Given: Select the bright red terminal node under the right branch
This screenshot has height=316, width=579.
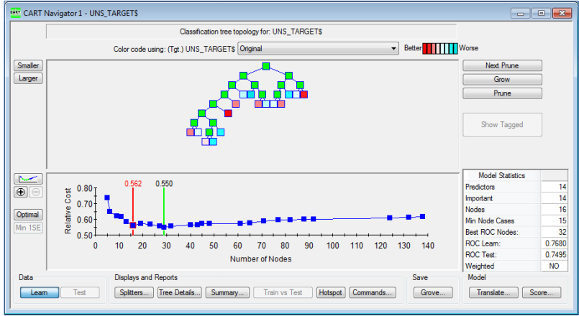Looking at the screenshot, I should pyautogui.click(x=304, y=94).
